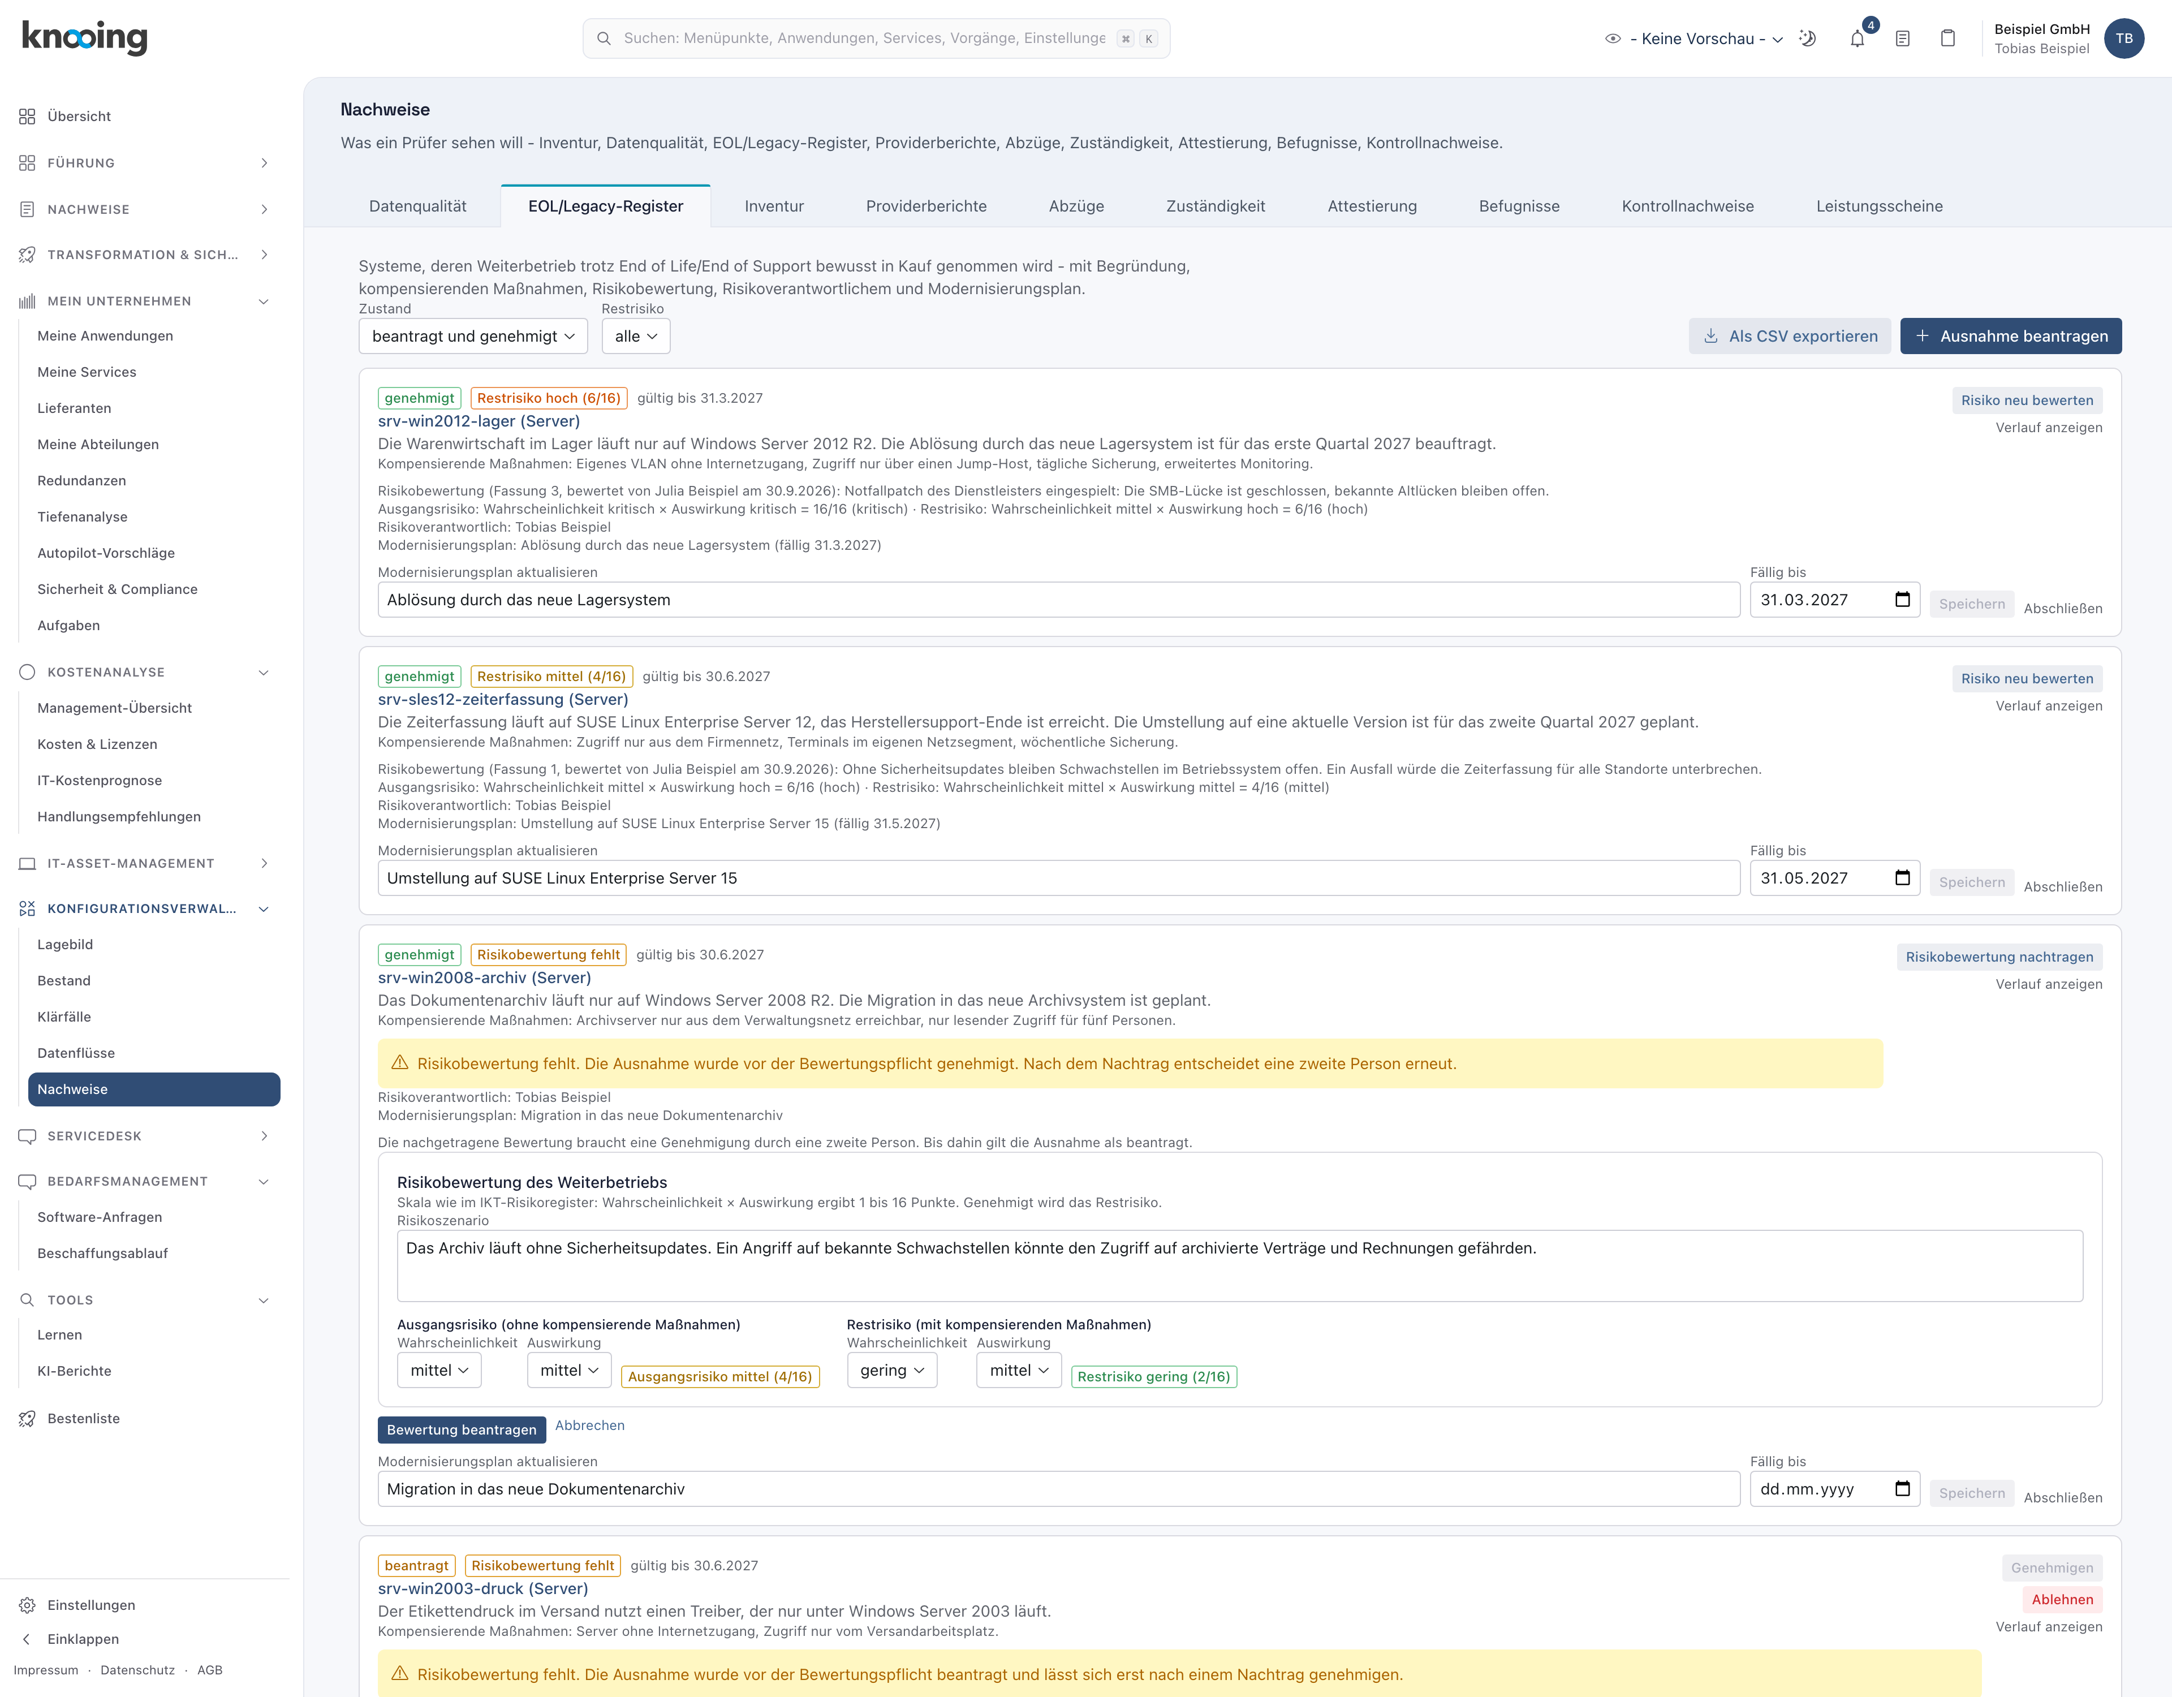
Task: Click the Servicedesk chat icon
Action: pyautogui.click(x=27, y=1136)
